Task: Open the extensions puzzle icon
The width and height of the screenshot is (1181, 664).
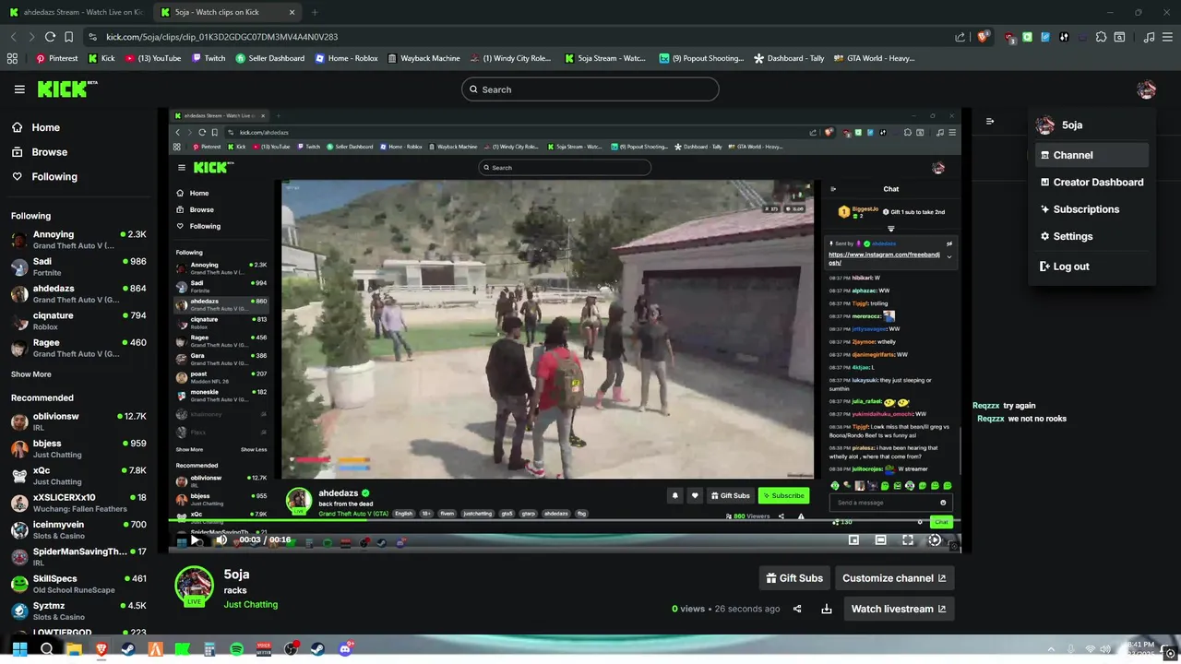Action: pyautogui.click(x=1101, y=37)
